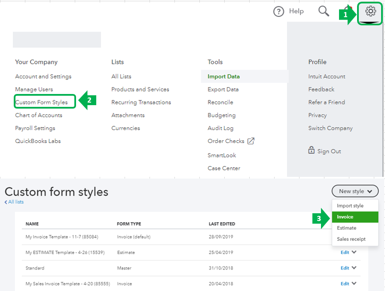Viewport: 385px width, 291px height.
Task: Click the '31/10/2018' date cell
Action: coord(221,268)
